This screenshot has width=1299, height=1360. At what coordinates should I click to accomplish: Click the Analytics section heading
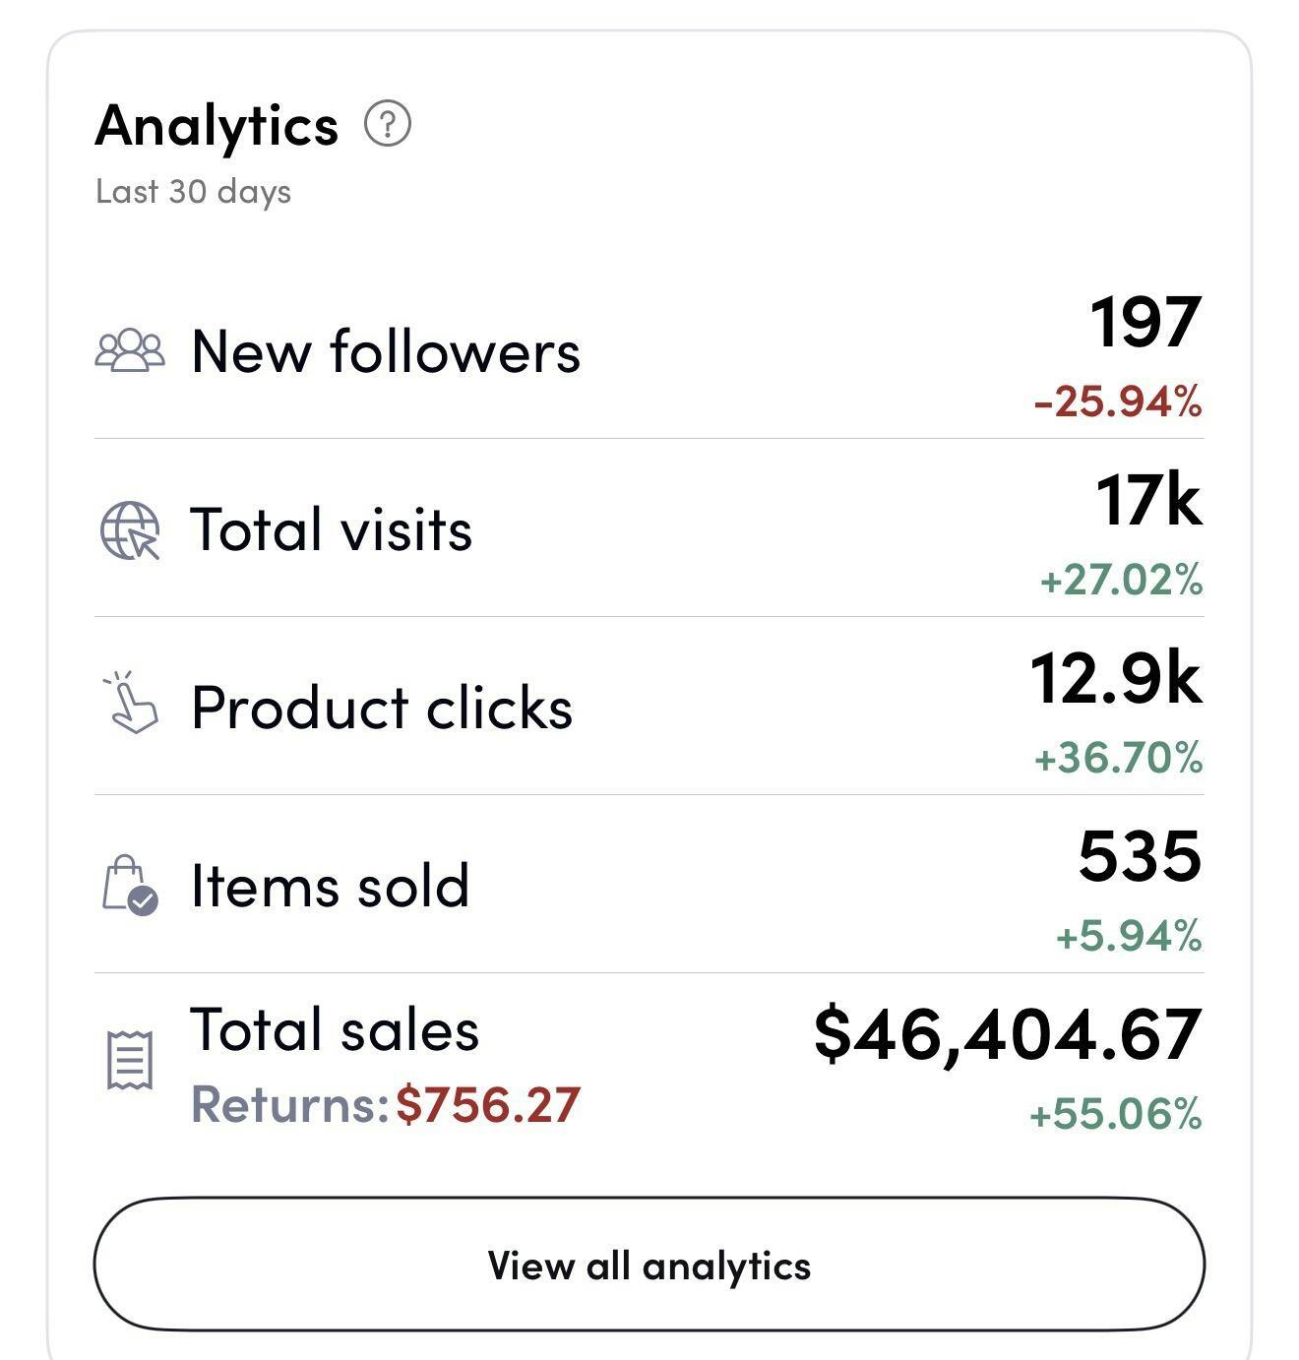(x=216, y=126)
